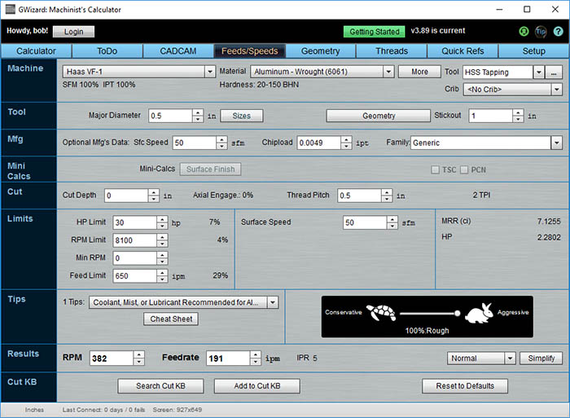
Task: Click the Chipload input field
Action: pos(319,143)
